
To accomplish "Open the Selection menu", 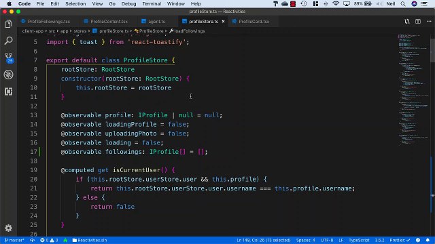I will tap(75, 3).
